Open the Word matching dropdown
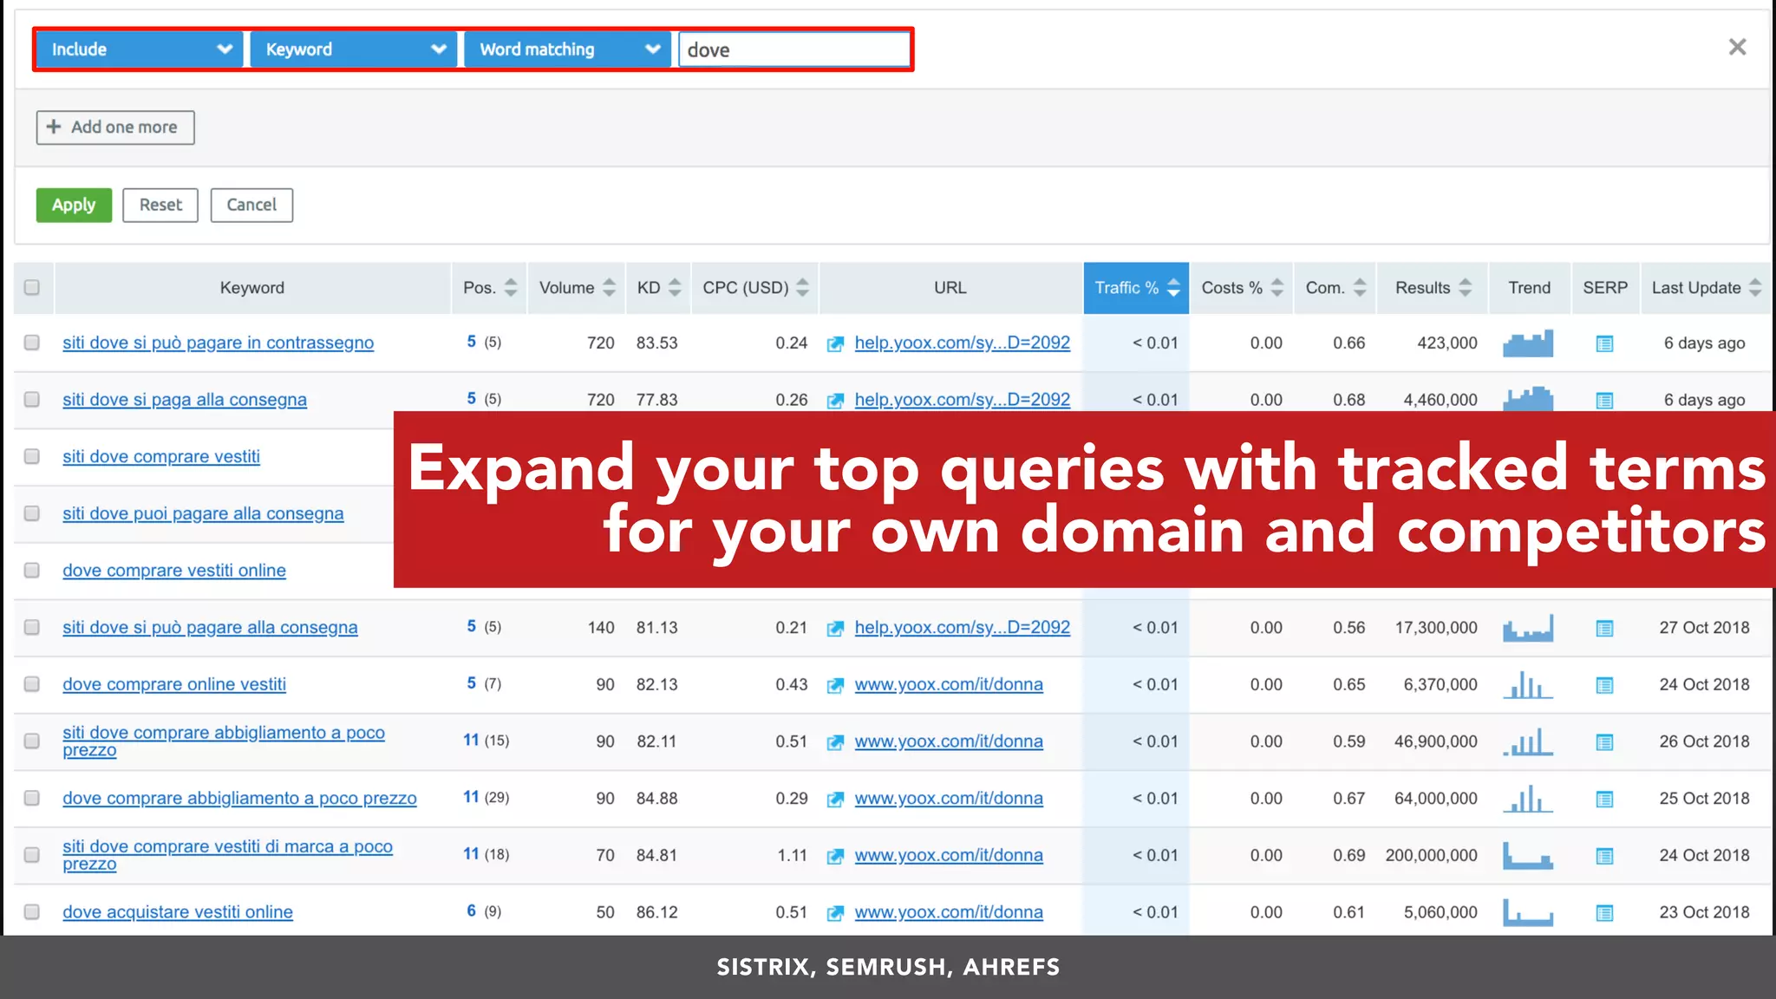The height and width of the screenshot is (999, 1776). coord(568,49)
